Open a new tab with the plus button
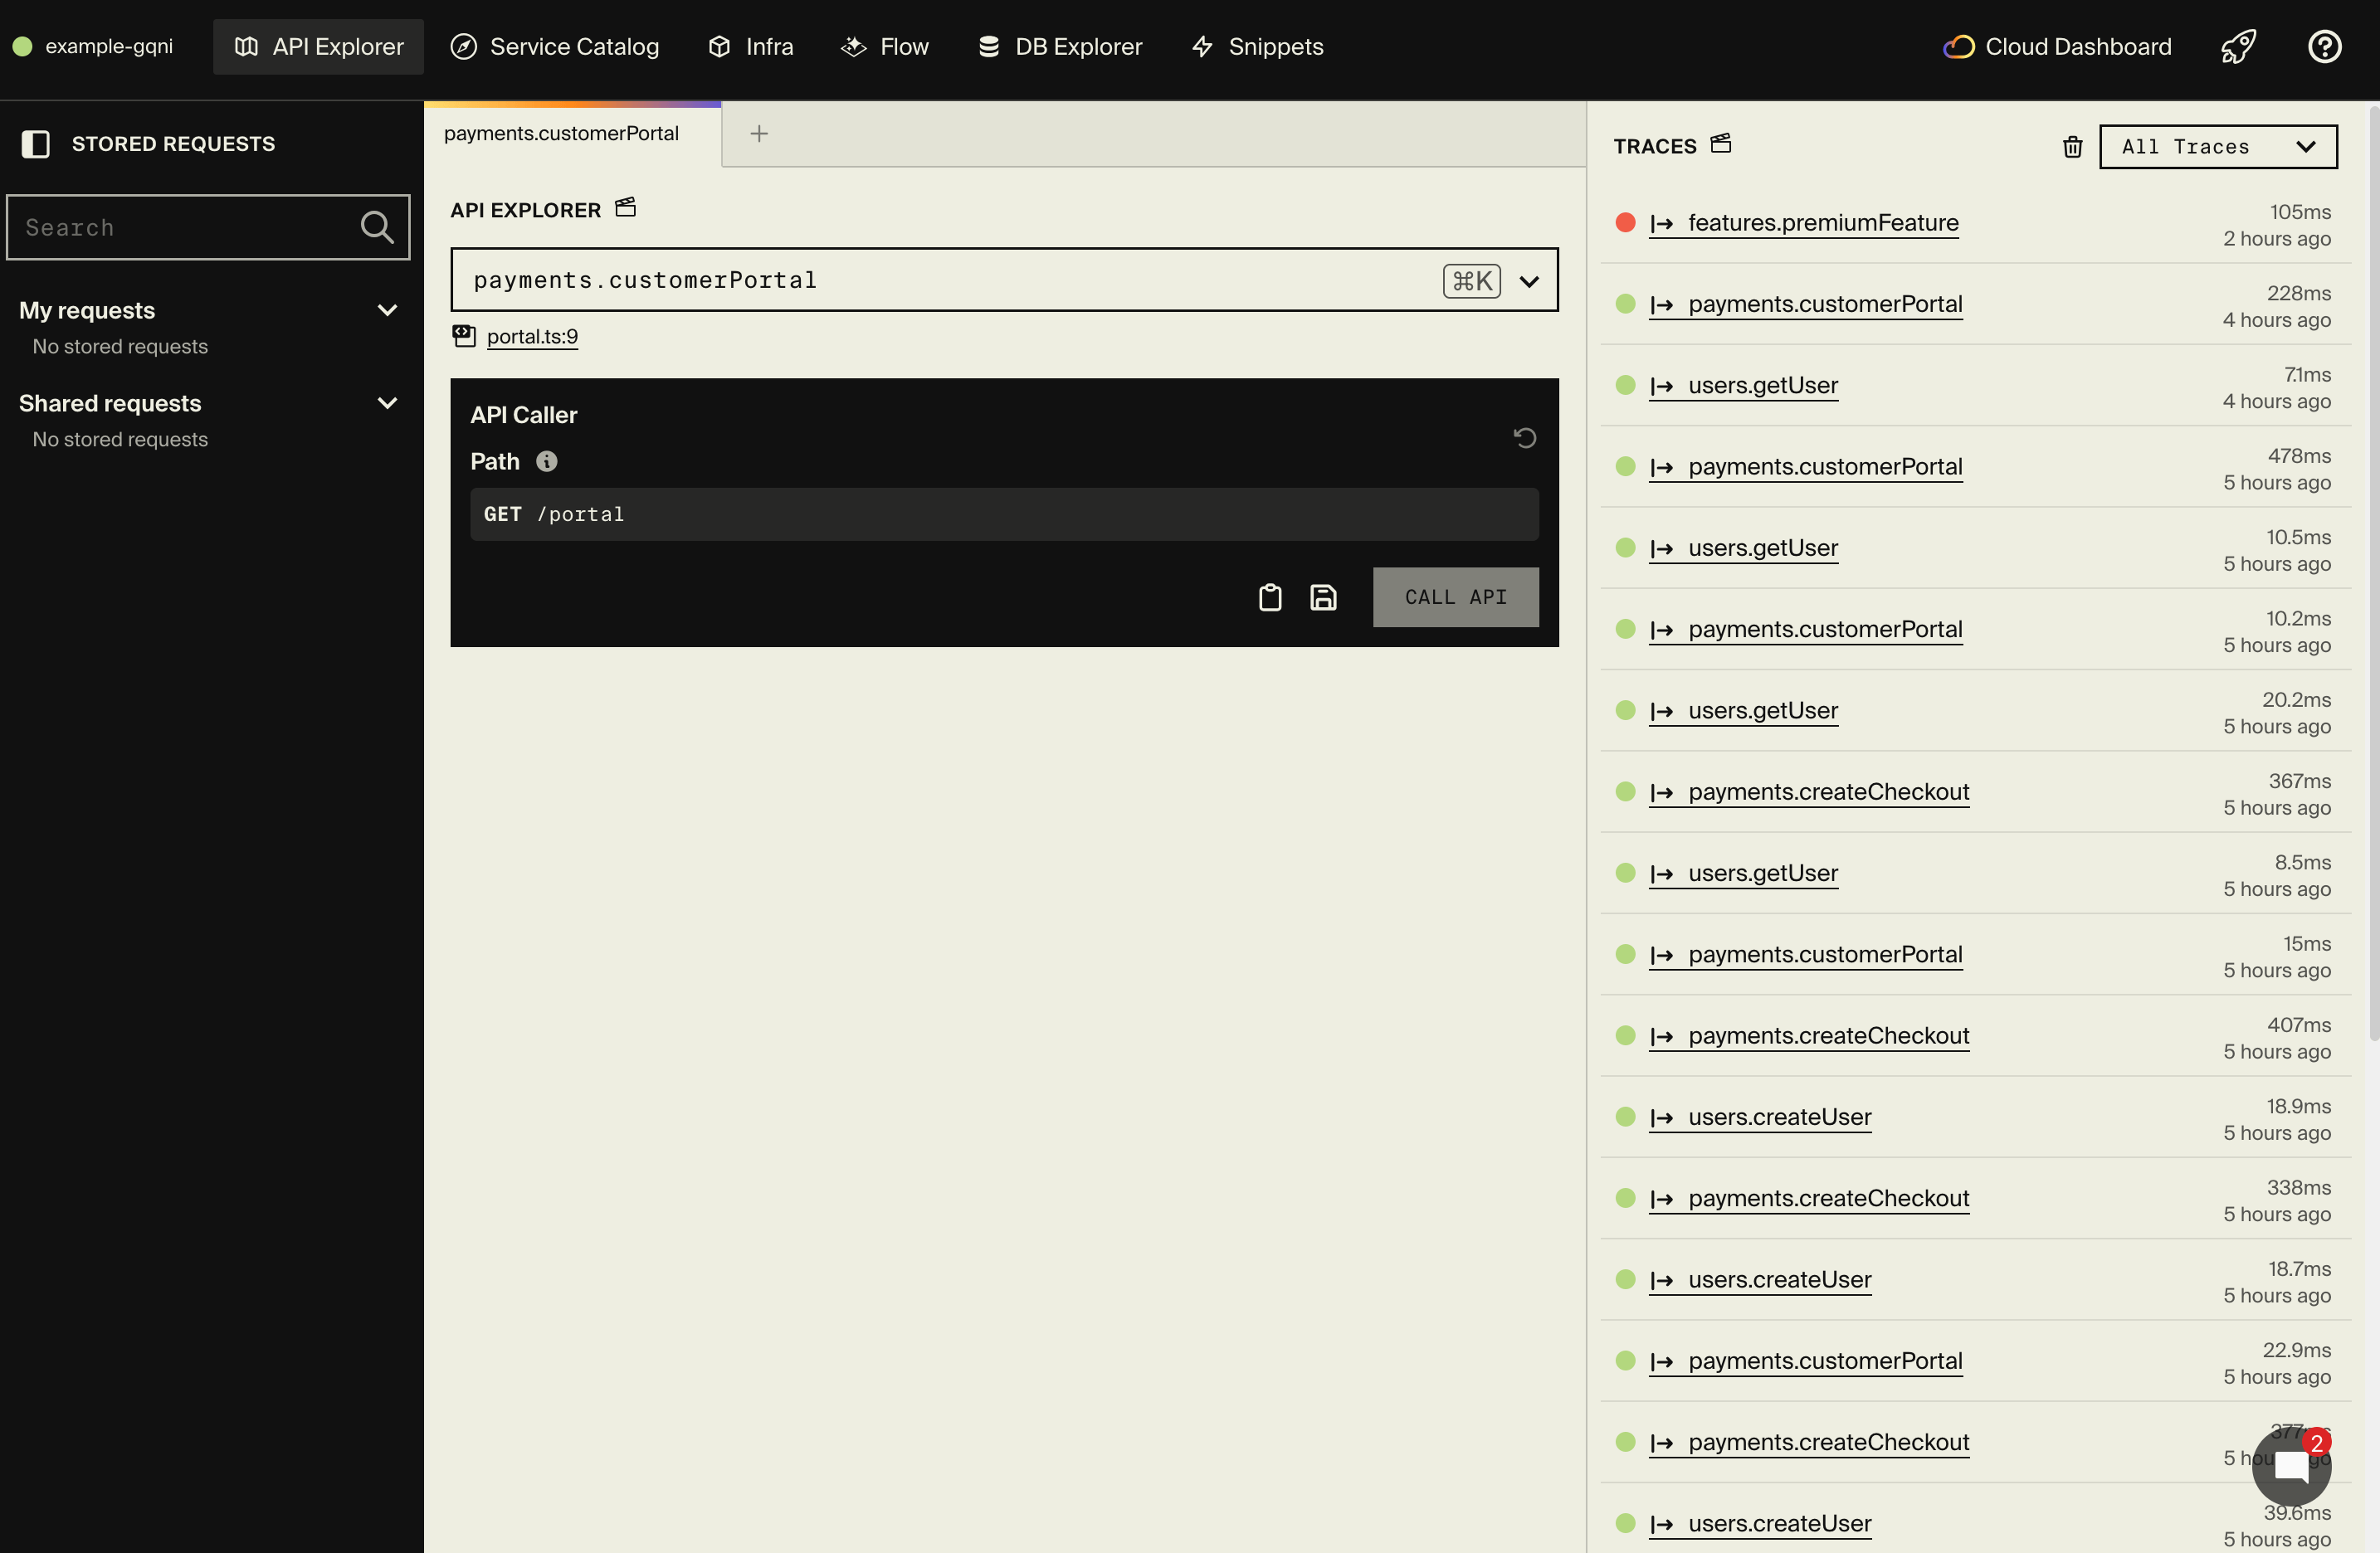 click(x=760, y=132)
